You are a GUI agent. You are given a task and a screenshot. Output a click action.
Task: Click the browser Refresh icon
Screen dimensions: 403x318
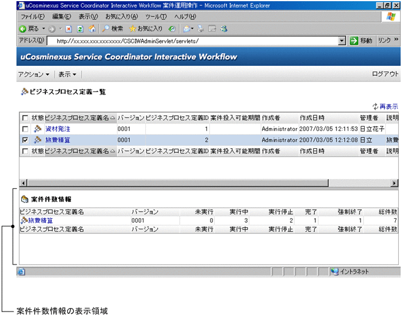click(80, 28)
